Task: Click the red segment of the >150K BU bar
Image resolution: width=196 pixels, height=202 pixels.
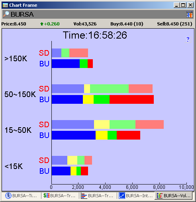Action: 90,64
